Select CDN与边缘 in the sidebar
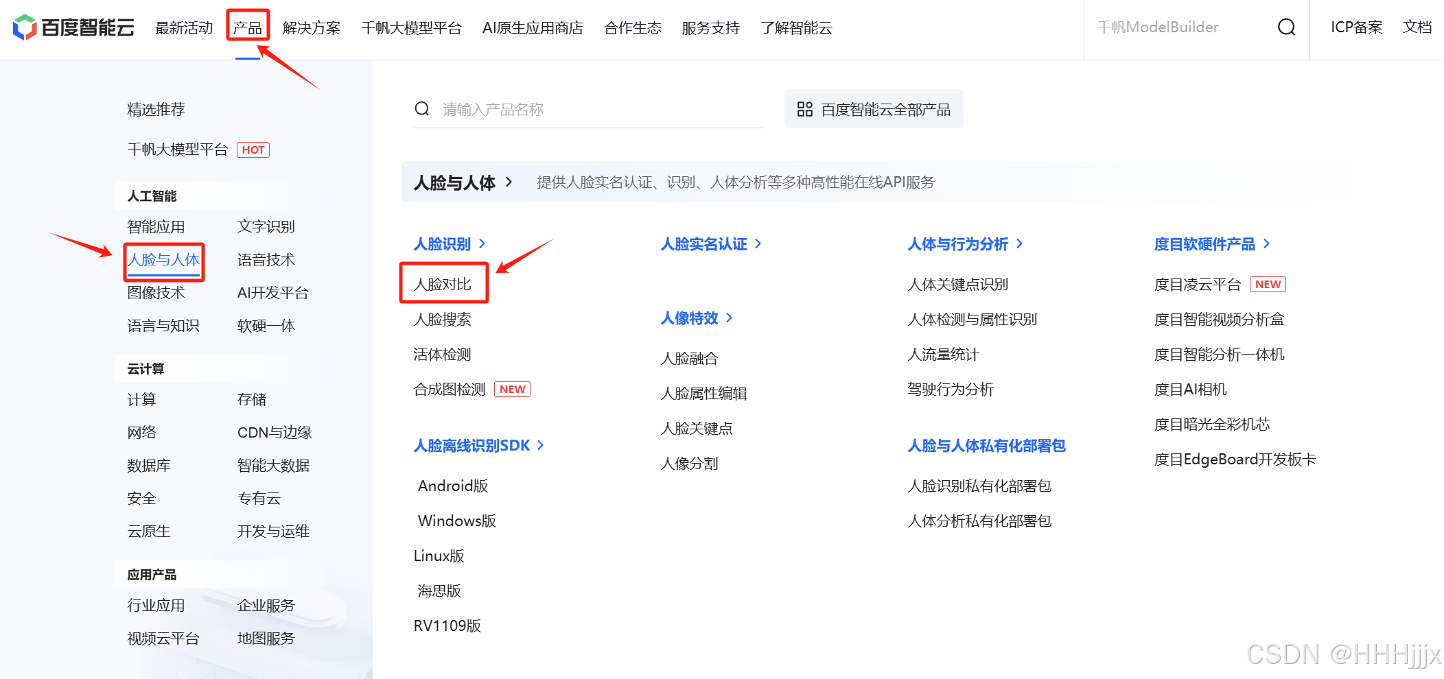1444x679 pixels. click(x=275, y=433)
